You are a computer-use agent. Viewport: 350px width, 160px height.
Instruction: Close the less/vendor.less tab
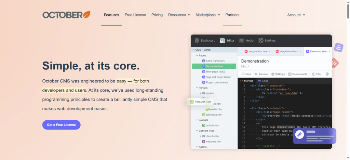270,52
